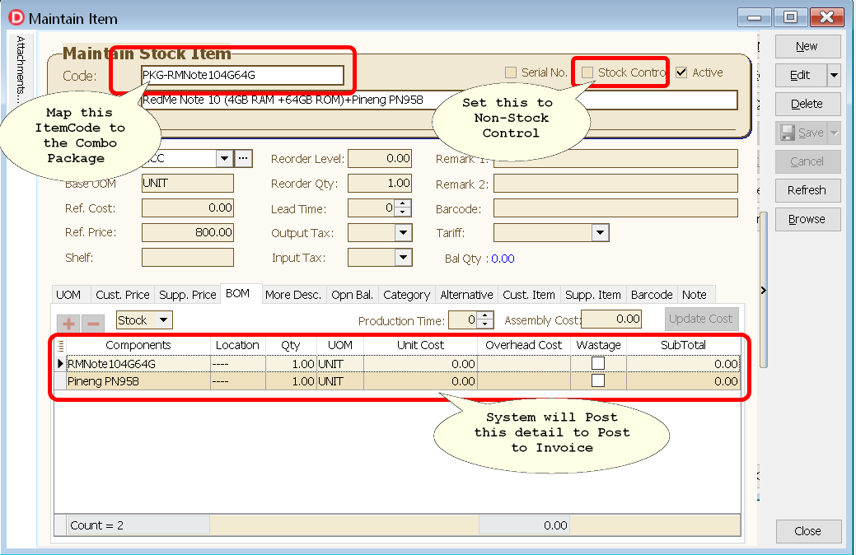The image size is (856, 555).
Task: Click into the Code input field
Action: coord(242,76)
